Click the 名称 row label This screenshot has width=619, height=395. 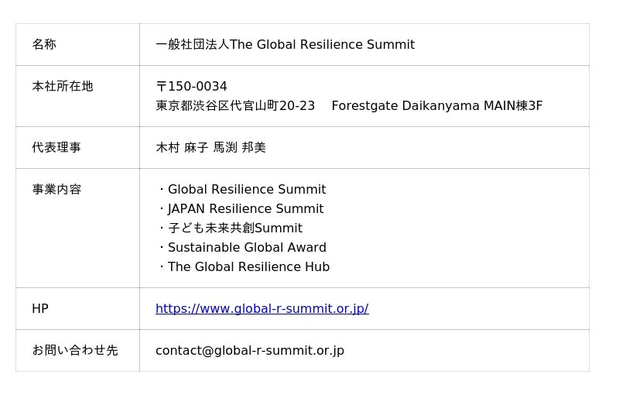(x=44, y=45)
